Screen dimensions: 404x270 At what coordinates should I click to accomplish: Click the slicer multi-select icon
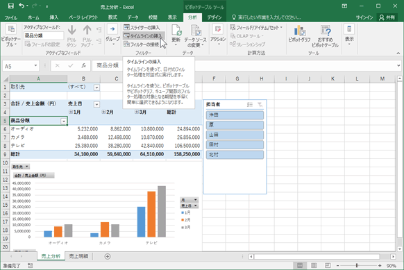point(250,104)
